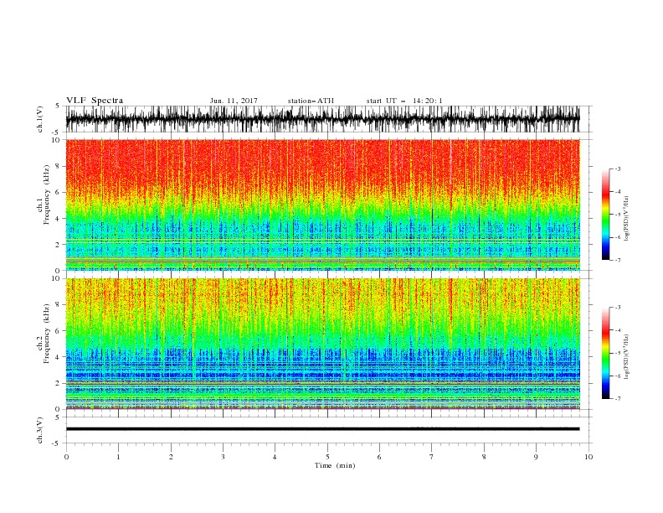The image size is (663, 513).
Task: Click time axis tick label "6"
Action: pos(379,457)
